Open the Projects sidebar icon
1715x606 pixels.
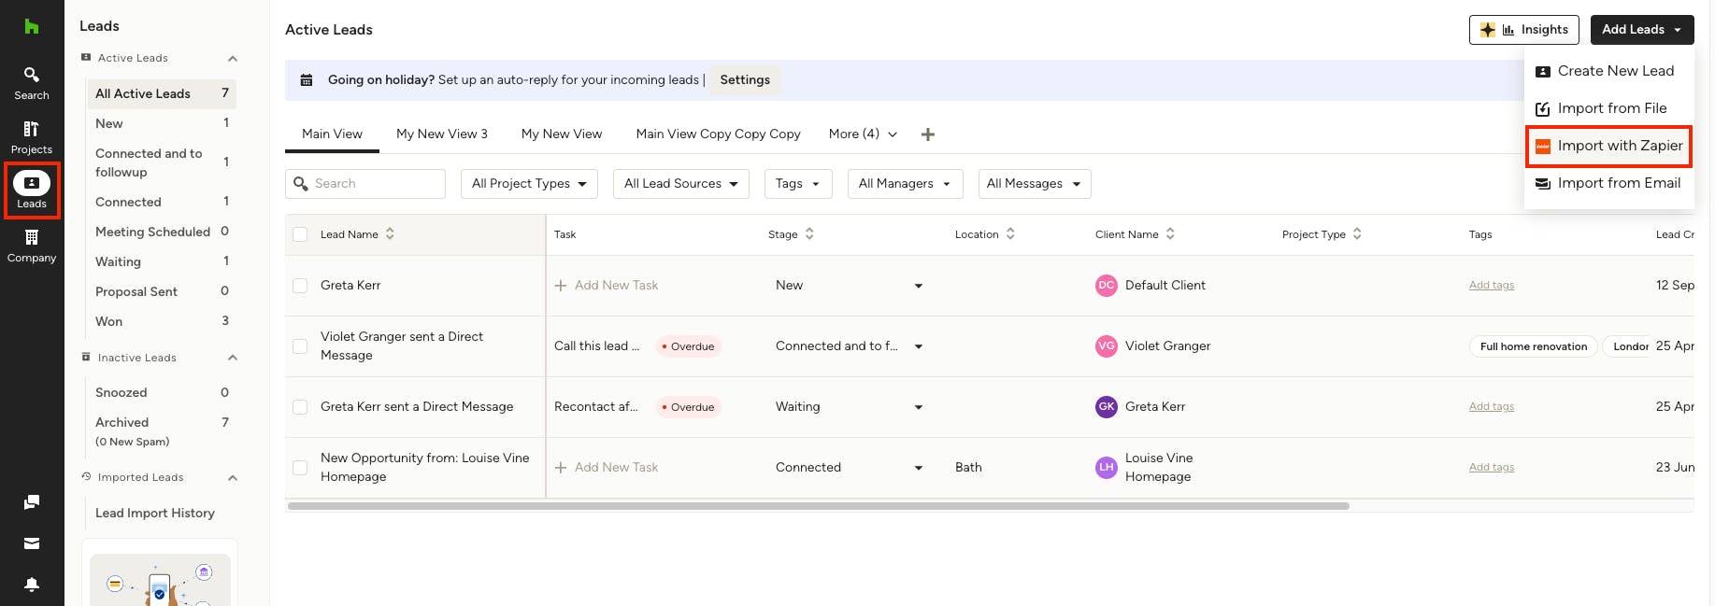(x=31, y=136)
